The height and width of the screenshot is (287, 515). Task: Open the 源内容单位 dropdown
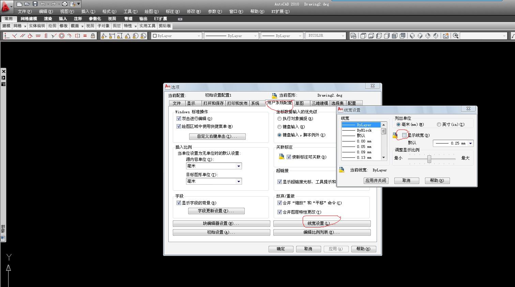click(x=214, y=166)
